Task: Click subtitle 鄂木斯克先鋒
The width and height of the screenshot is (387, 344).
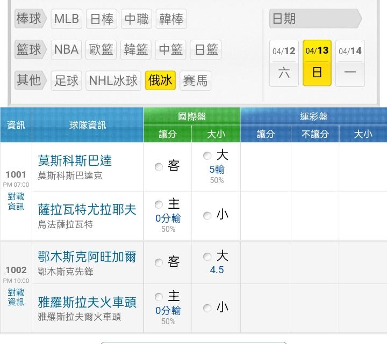Action: pyautogui.click(x=66, y=272)
